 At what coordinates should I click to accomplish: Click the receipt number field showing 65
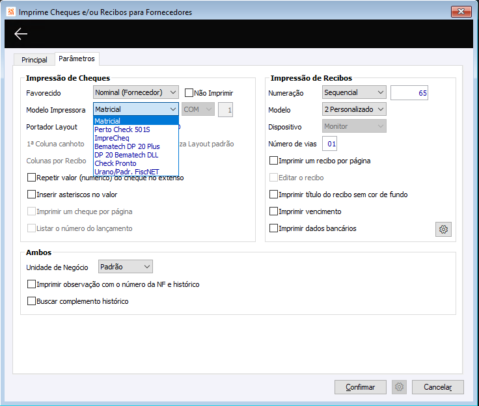tap(409, 93)
